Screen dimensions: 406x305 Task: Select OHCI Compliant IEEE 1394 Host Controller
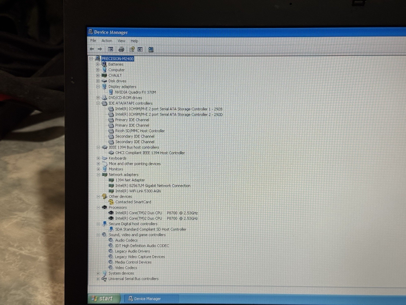(x=150, y=153)
